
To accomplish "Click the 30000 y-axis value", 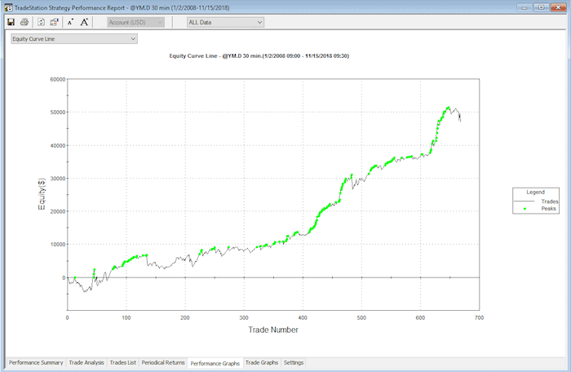I will (58, 179).
